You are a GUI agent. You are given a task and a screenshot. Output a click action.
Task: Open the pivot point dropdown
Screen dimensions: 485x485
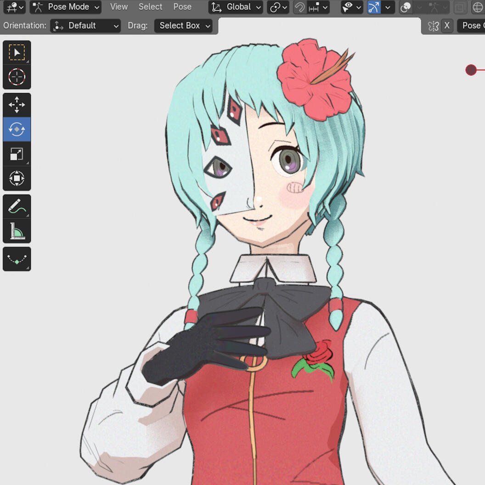[x=278, y=7]
